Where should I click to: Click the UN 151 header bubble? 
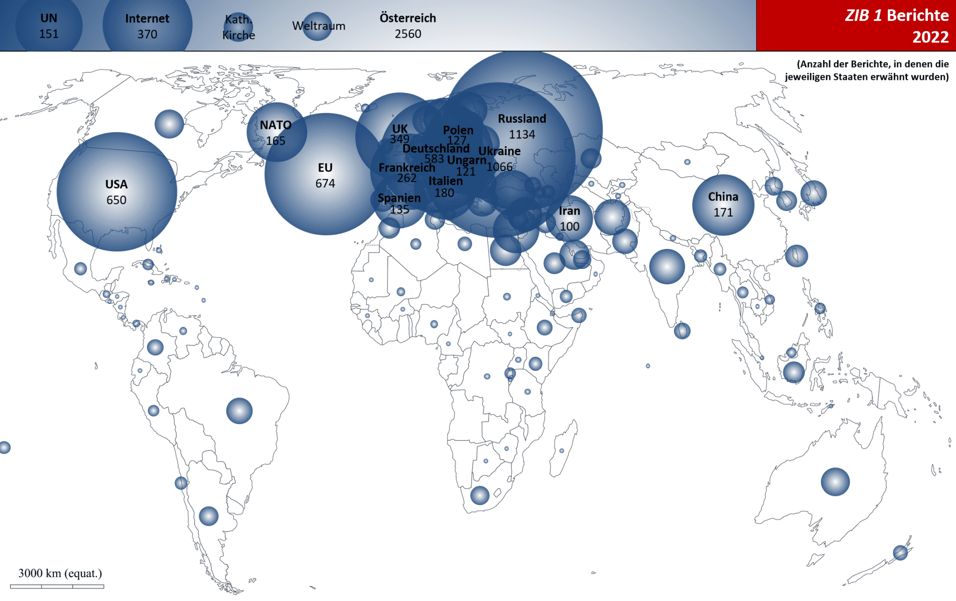point(49,26)
